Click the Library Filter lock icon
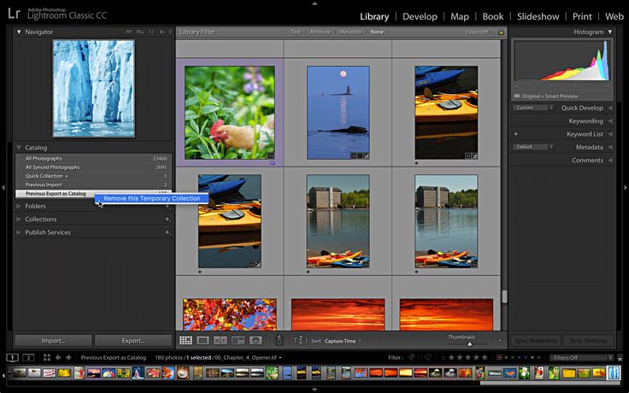The width and height of the screenshot is (629, 393). coord(501,32)
